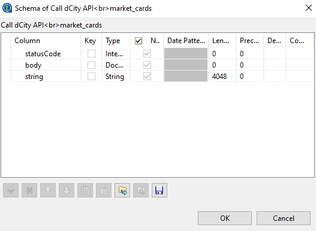This screenshot has height=231, width=316.
Task: Click the Length column header
Action: point(222,41)
